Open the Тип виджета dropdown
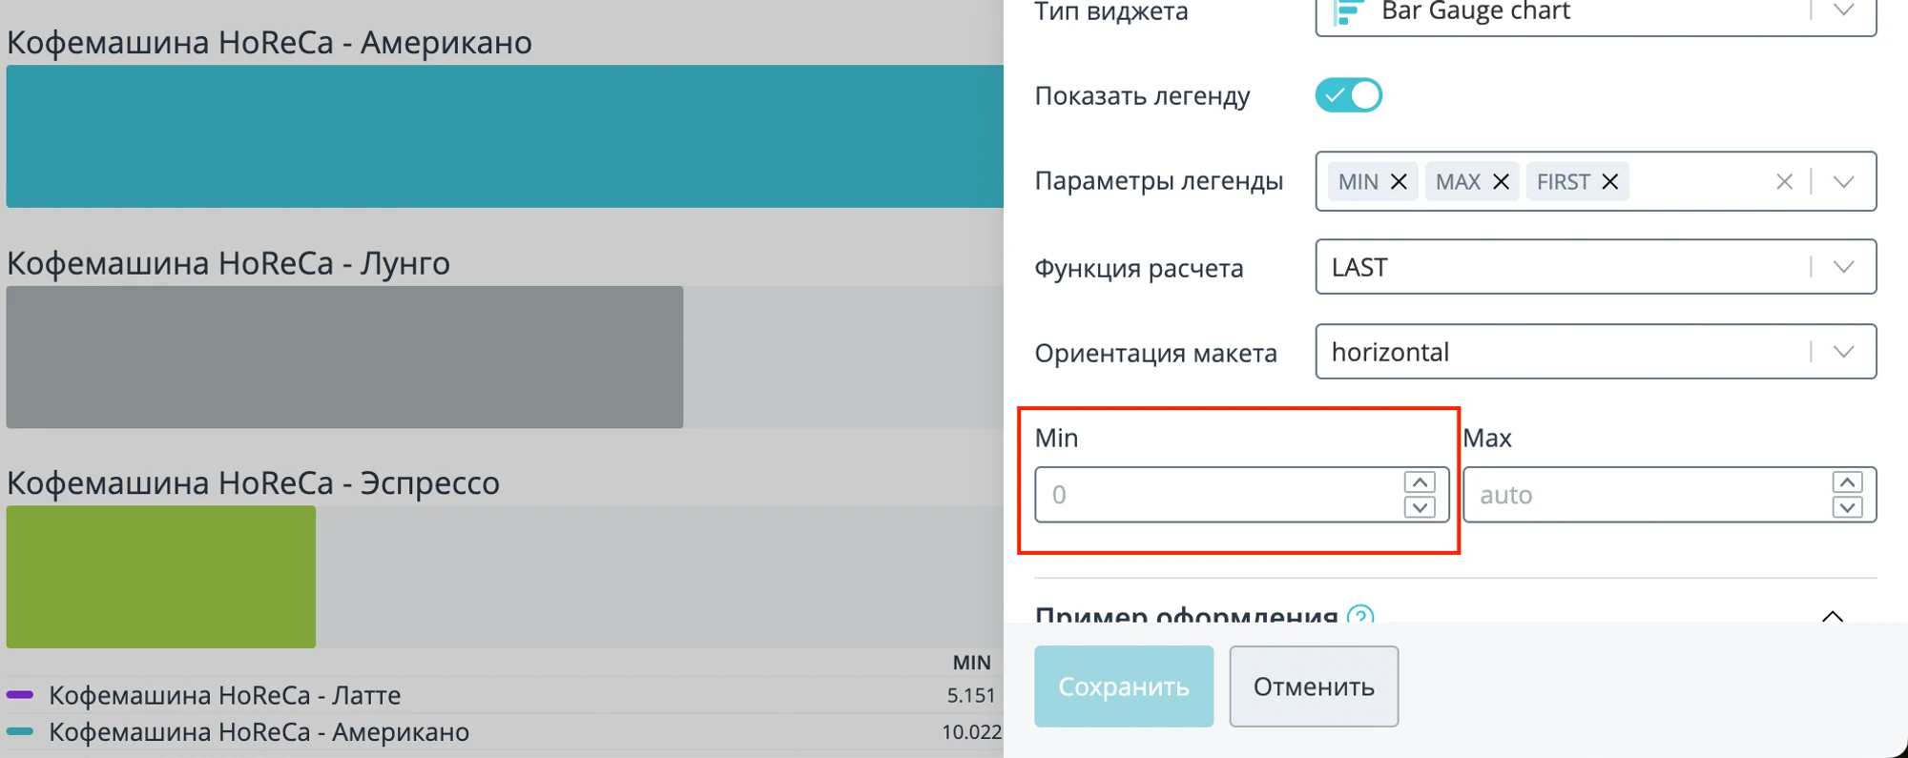 1595,14
